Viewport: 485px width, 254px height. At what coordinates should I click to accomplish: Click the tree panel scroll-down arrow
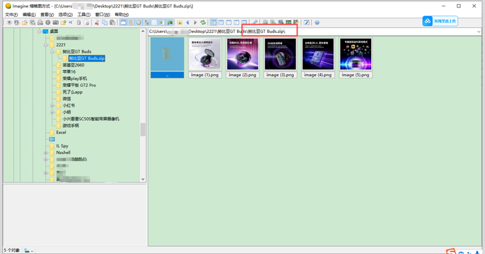coord(143,179)
